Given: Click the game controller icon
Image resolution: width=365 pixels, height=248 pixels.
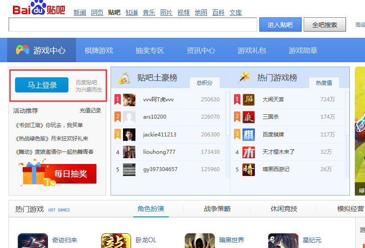Looking at the screenshot, I should pyautogui.click(x=23, y=50).
